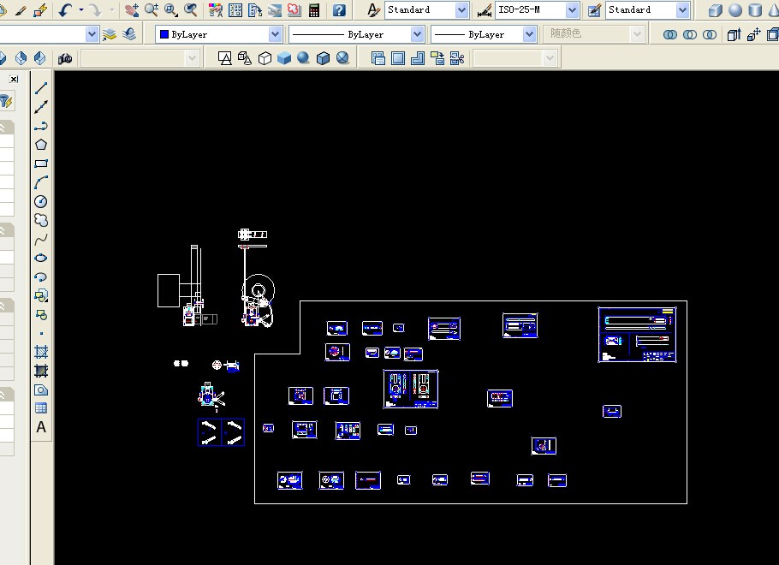Select the Polygon tool
Screen dimensions: 779x565
(41, 145)
